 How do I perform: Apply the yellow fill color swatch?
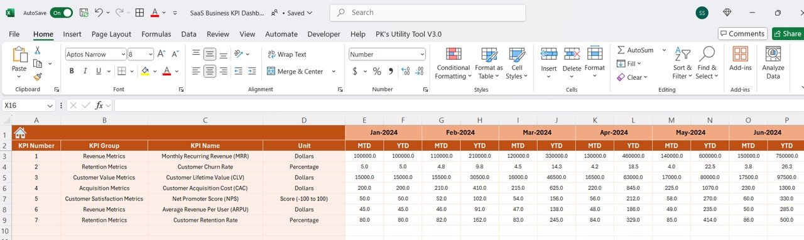point(145,72)
